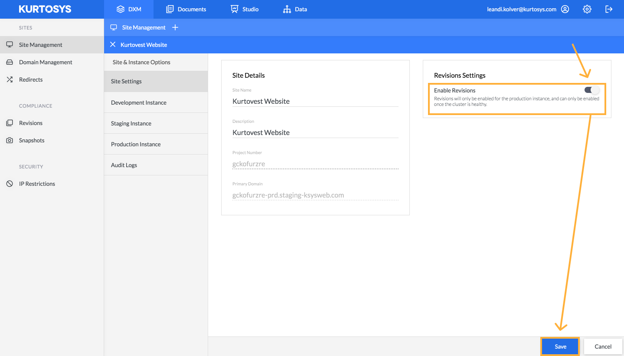
Task: Open the settings gear icon
Action: (x=587, y=9)
